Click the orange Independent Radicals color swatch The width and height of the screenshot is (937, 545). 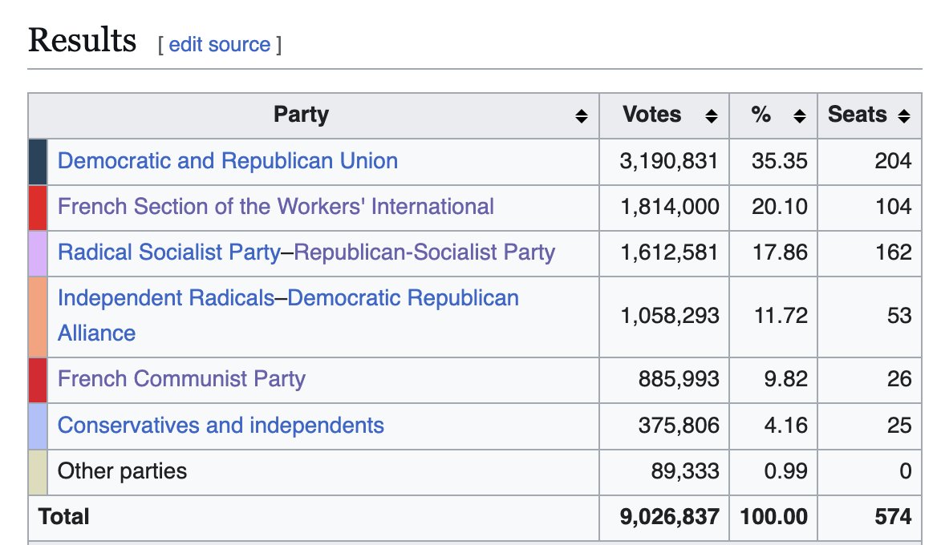point(38,317)
